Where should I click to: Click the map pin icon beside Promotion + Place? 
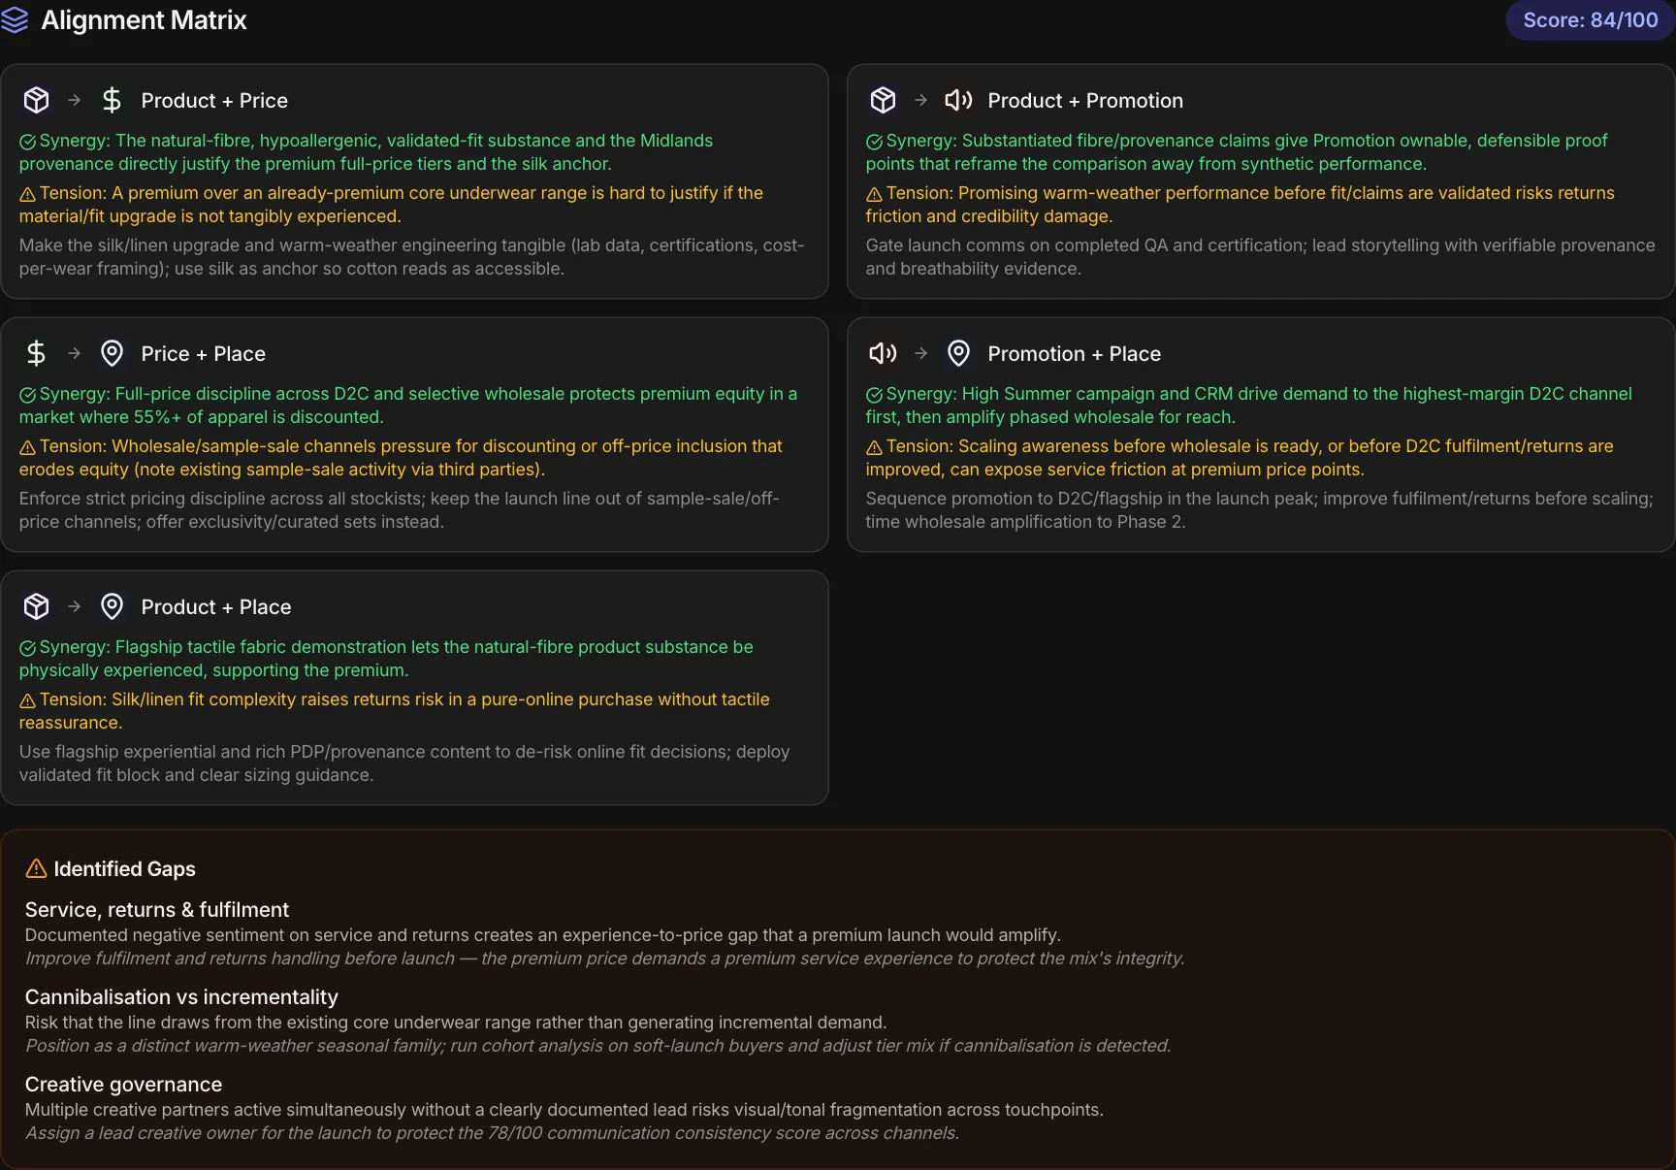pos(958,353)
